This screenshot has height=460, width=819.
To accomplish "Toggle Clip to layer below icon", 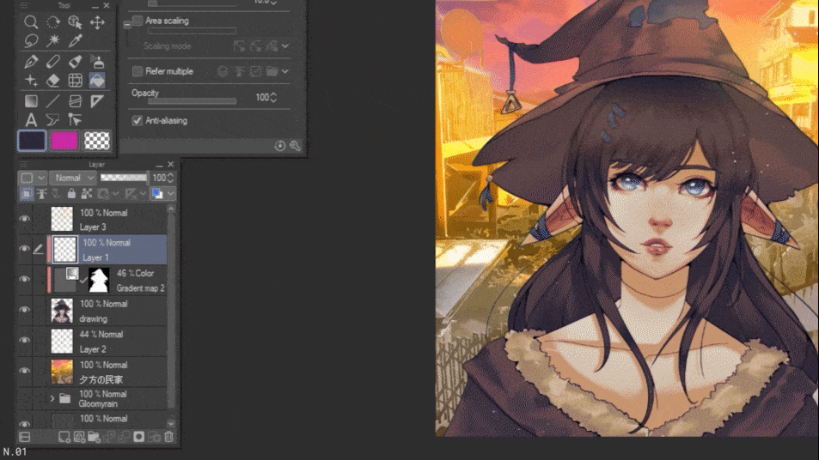I will click(x=26, y=194).
